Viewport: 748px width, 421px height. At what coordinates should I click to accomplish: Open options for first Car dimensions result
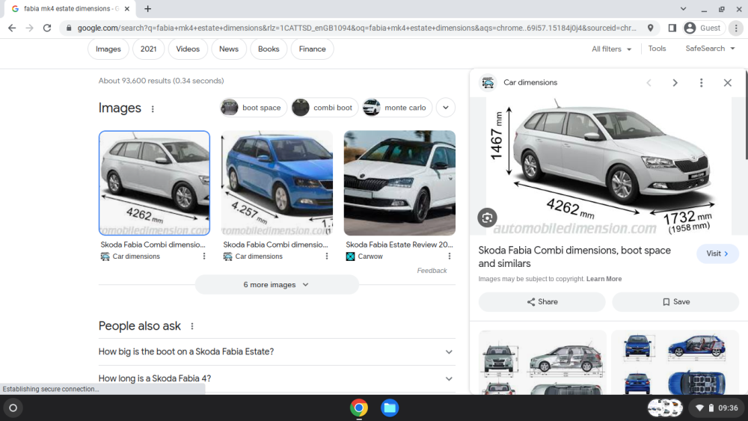[x=204, y=256]
